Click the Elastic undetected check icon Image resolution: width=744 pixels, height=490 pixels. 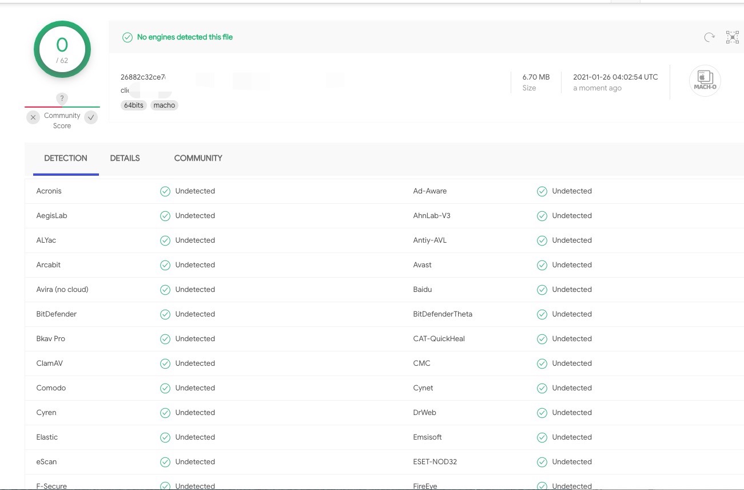point(165,437)
